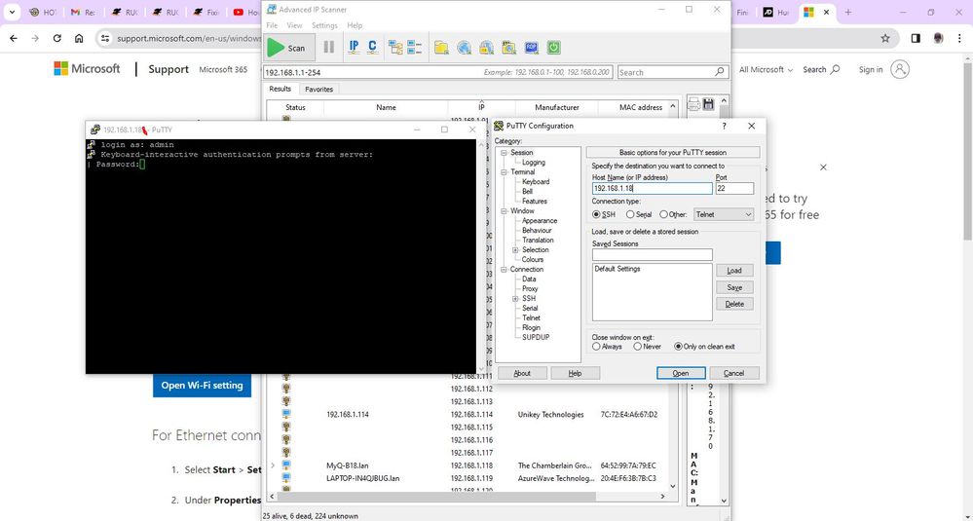Click the Open button in PuTTY
Screen dimensions: 973x521
[680, 373]
